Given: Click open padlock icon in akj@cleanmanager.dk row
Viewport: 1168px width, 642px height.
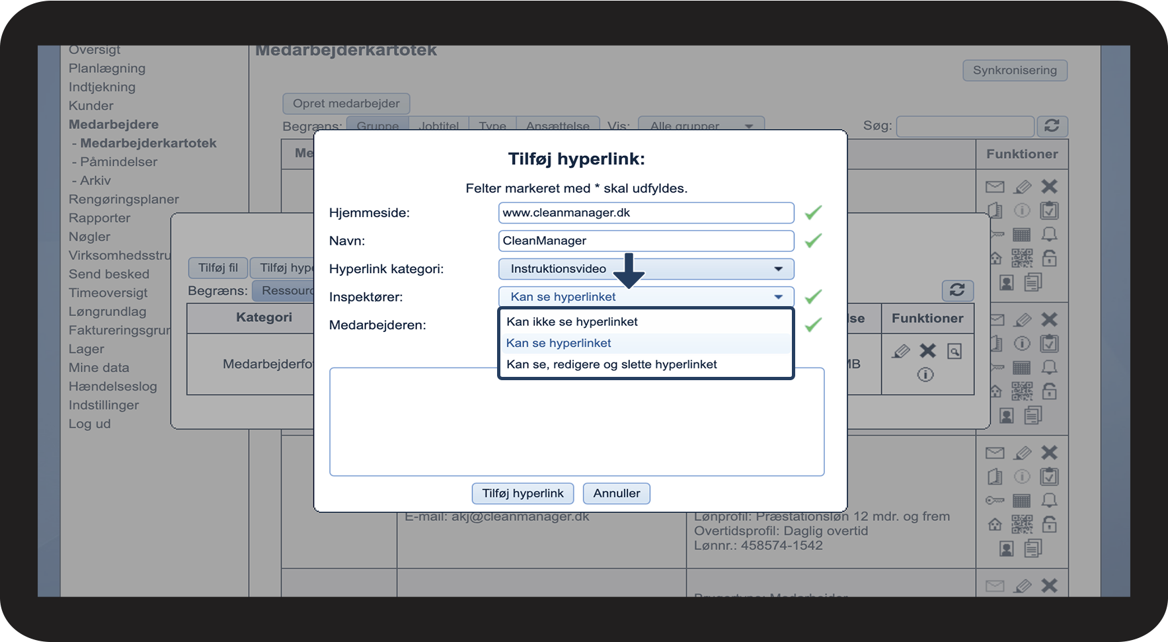Looking at the screenshot, I should [x=1049, y=524].
